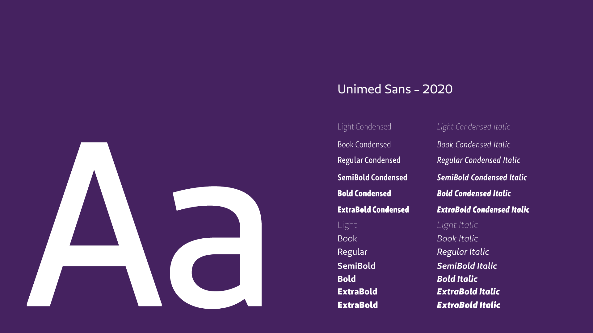
Task: Choose the SemiBold weight label
Action: [356, 266]
